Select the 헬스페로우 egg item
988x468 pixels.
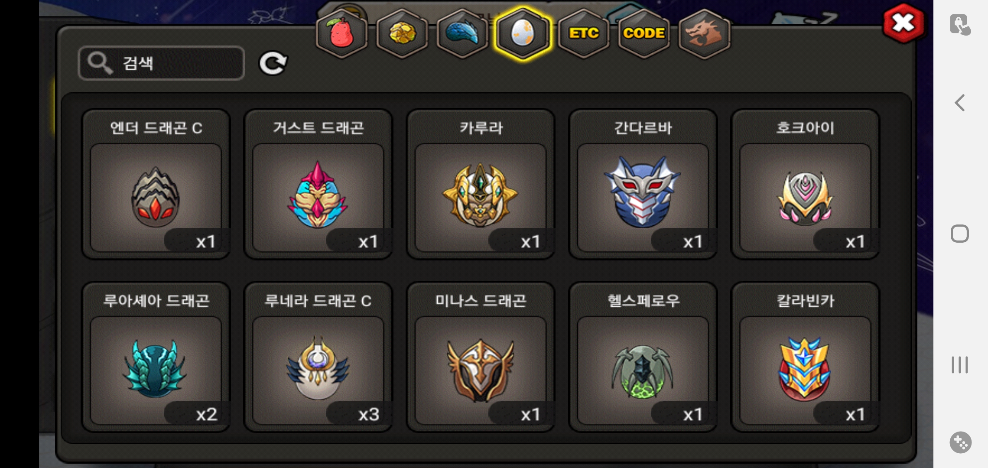[643, 357]
